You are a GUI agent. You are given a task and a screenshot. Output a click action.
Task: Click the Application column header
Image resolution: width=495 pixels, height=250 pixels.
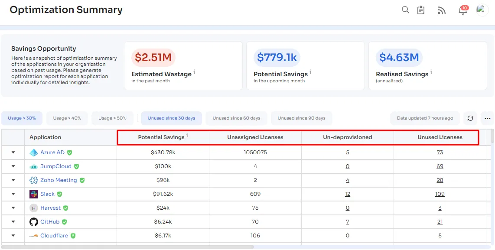click(x=70, y=137)
